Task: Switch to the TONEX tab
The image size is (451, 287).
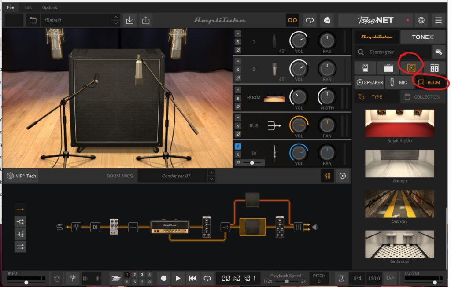Action: (x=422, y=37)
